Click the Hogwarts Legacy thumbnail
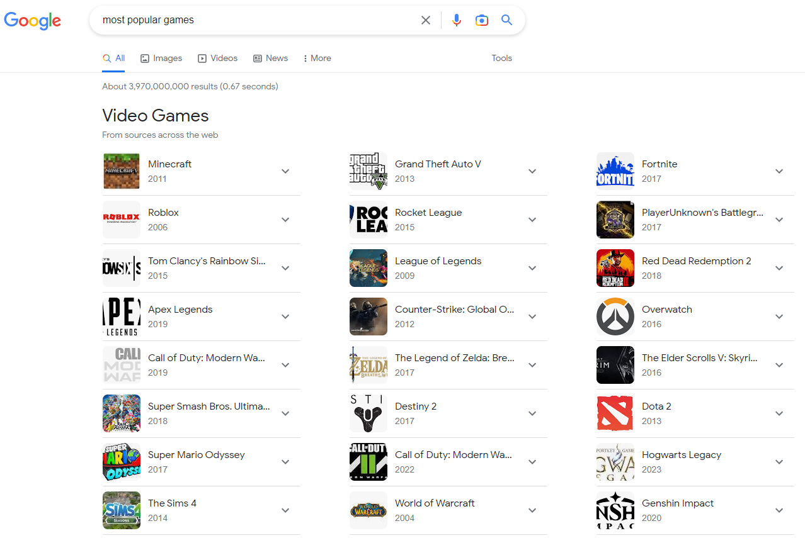 [615, 462]
